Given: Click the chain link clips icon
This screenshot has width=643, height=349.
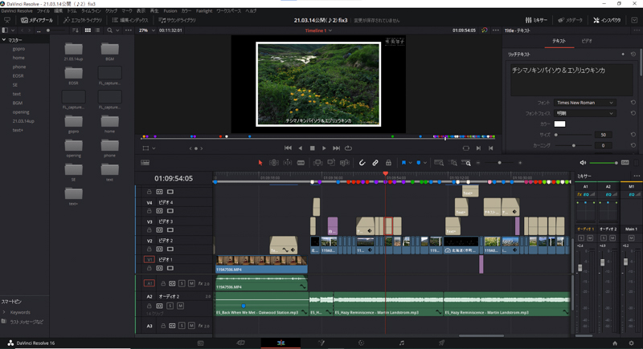Looking at the screenshot, I should click(x=375, y=163).
